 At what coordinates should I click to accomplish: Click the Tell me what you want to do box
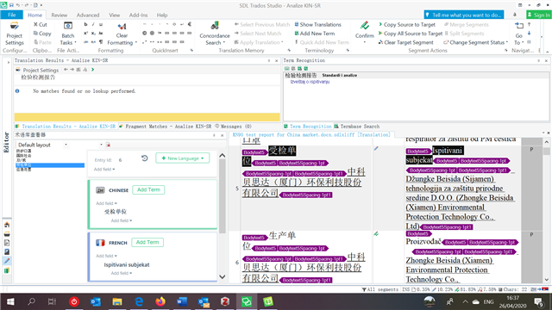[x=464, y=15]
